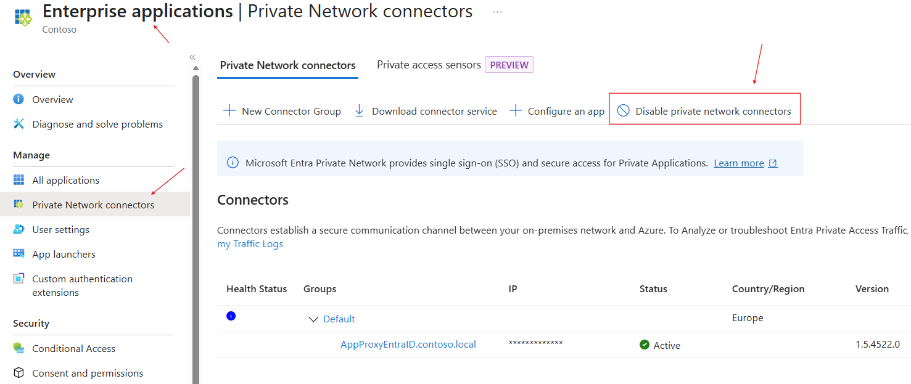911x384 pixels.
Task: Go to All applications
Action: pos(66,180)
